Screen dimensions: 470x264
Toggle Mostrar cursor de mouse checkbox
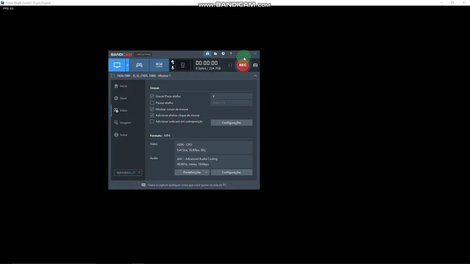coord(152,109)
